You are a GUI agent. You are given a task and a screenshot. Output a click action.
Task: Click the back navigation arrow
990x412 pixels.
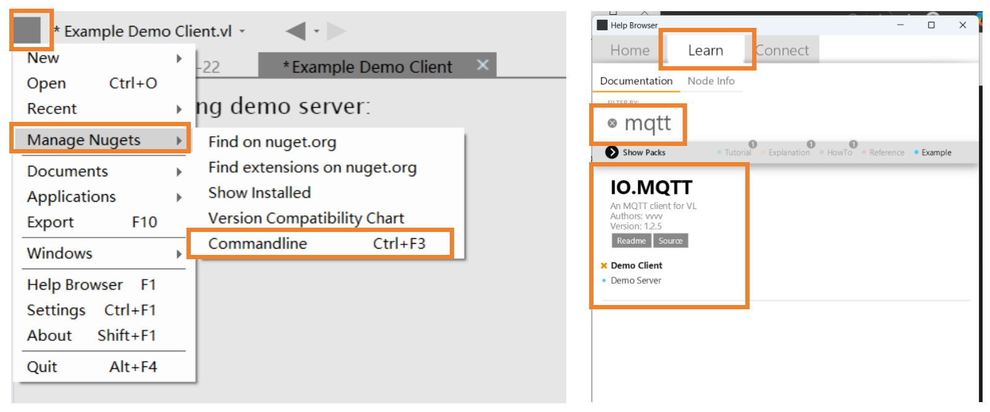click(x=296, y=31)
